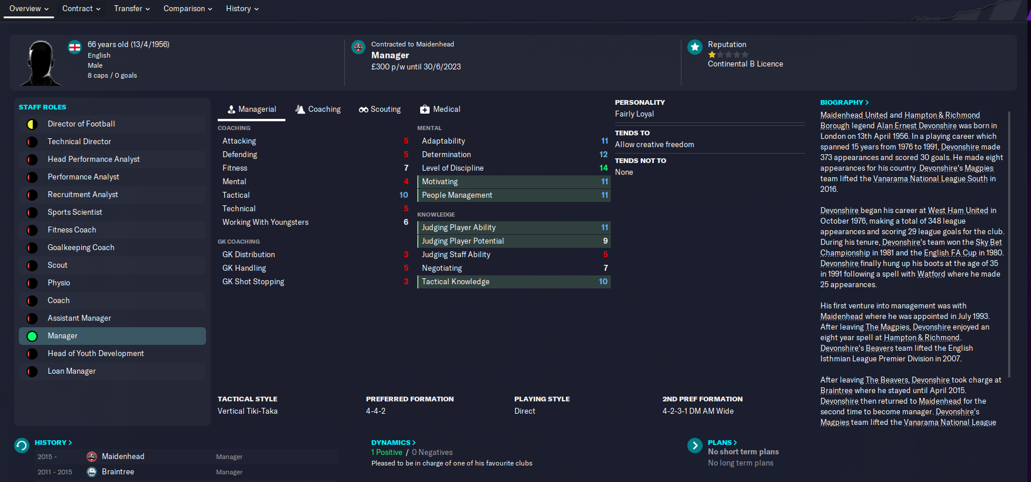Click the one-star reputation rating bar
Screen dimensions: 1031x482
[729, 55]
